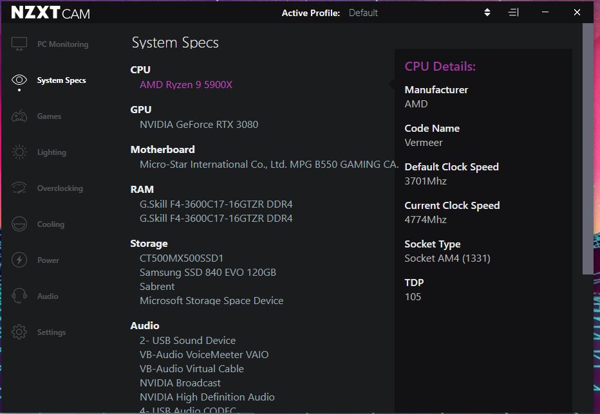The image size is (600, 414).
Task: Click the Manufacturer value AMD
Action: 416,104
